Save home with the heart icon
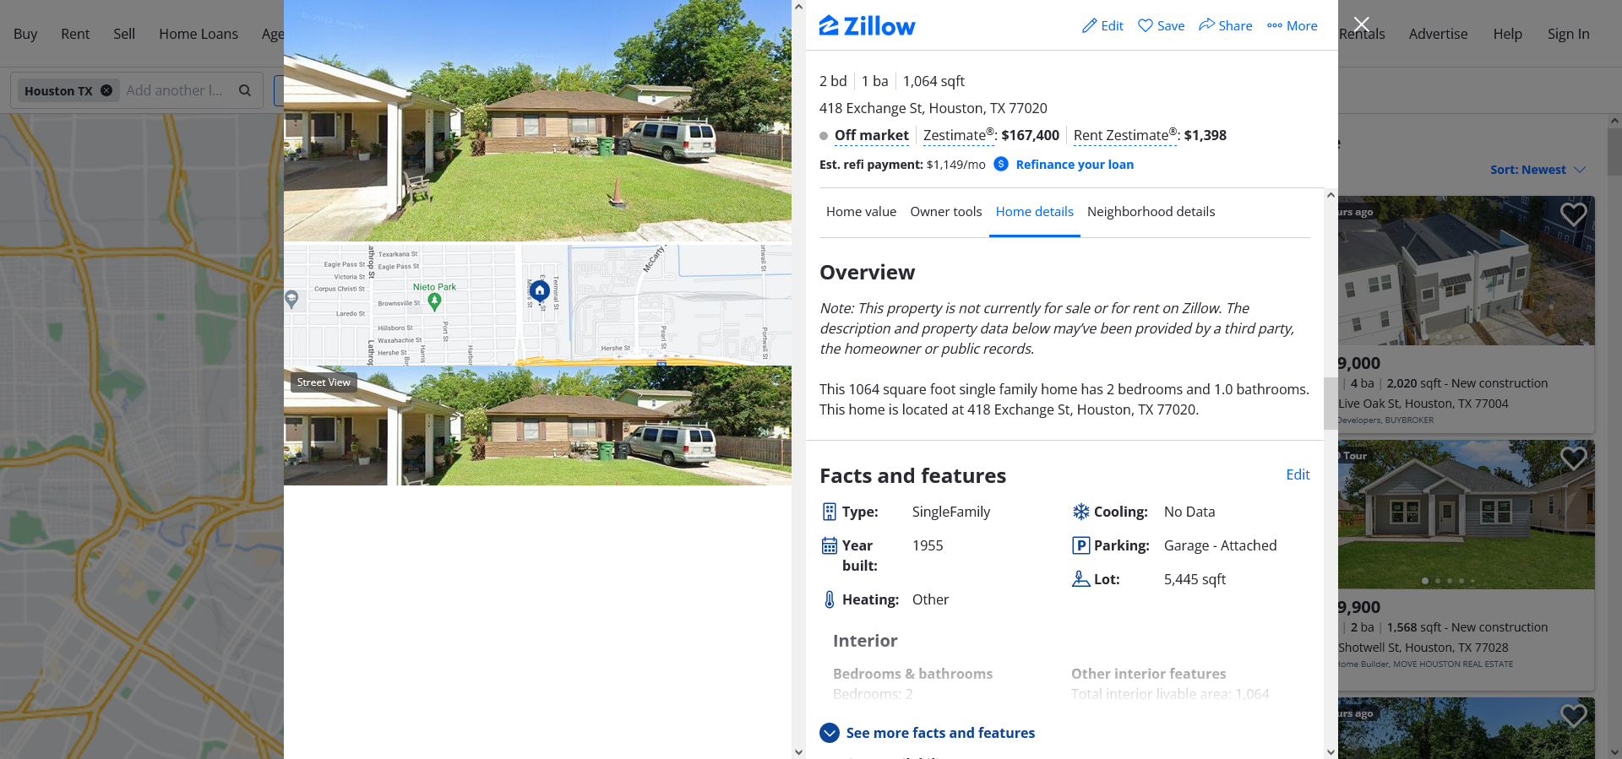Image resolution: width=1622 pixels, height=759 pixels. pyautogui.click(x=1145, y=25)
